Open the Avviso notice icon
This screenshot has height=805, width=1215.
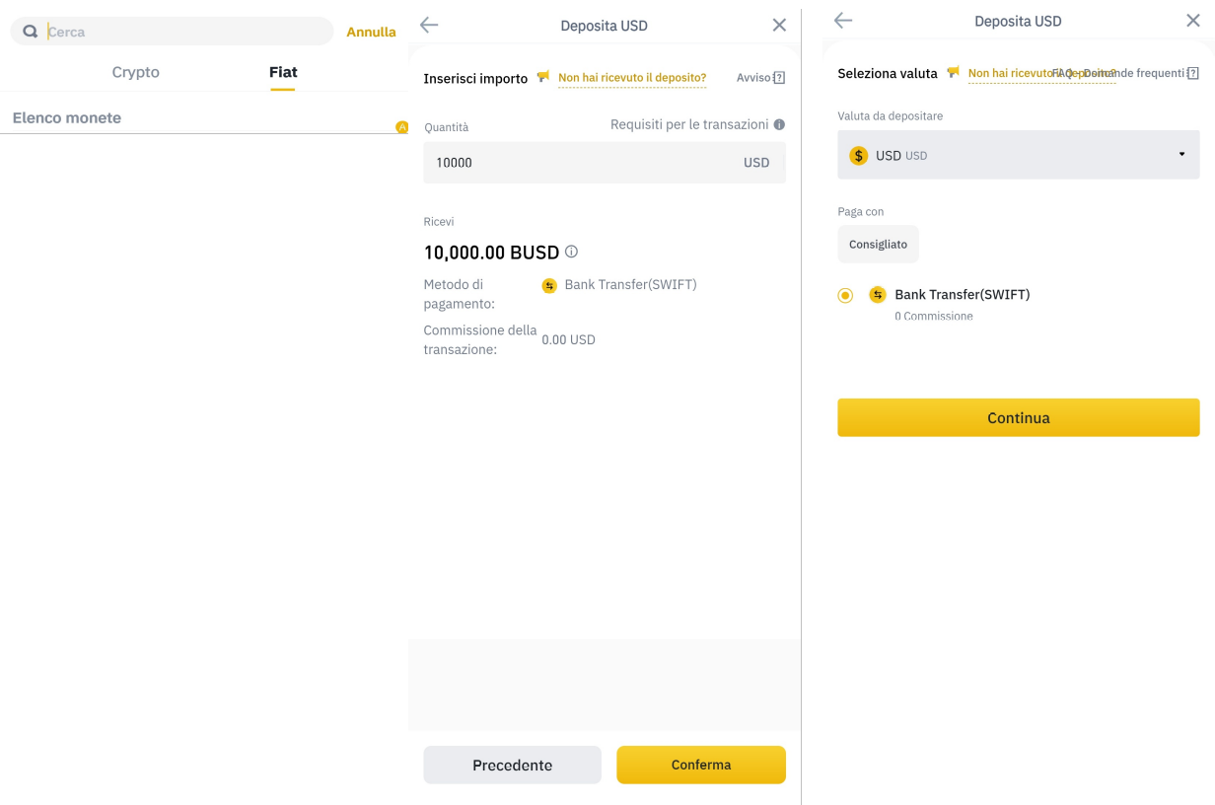tap(779, 78)
